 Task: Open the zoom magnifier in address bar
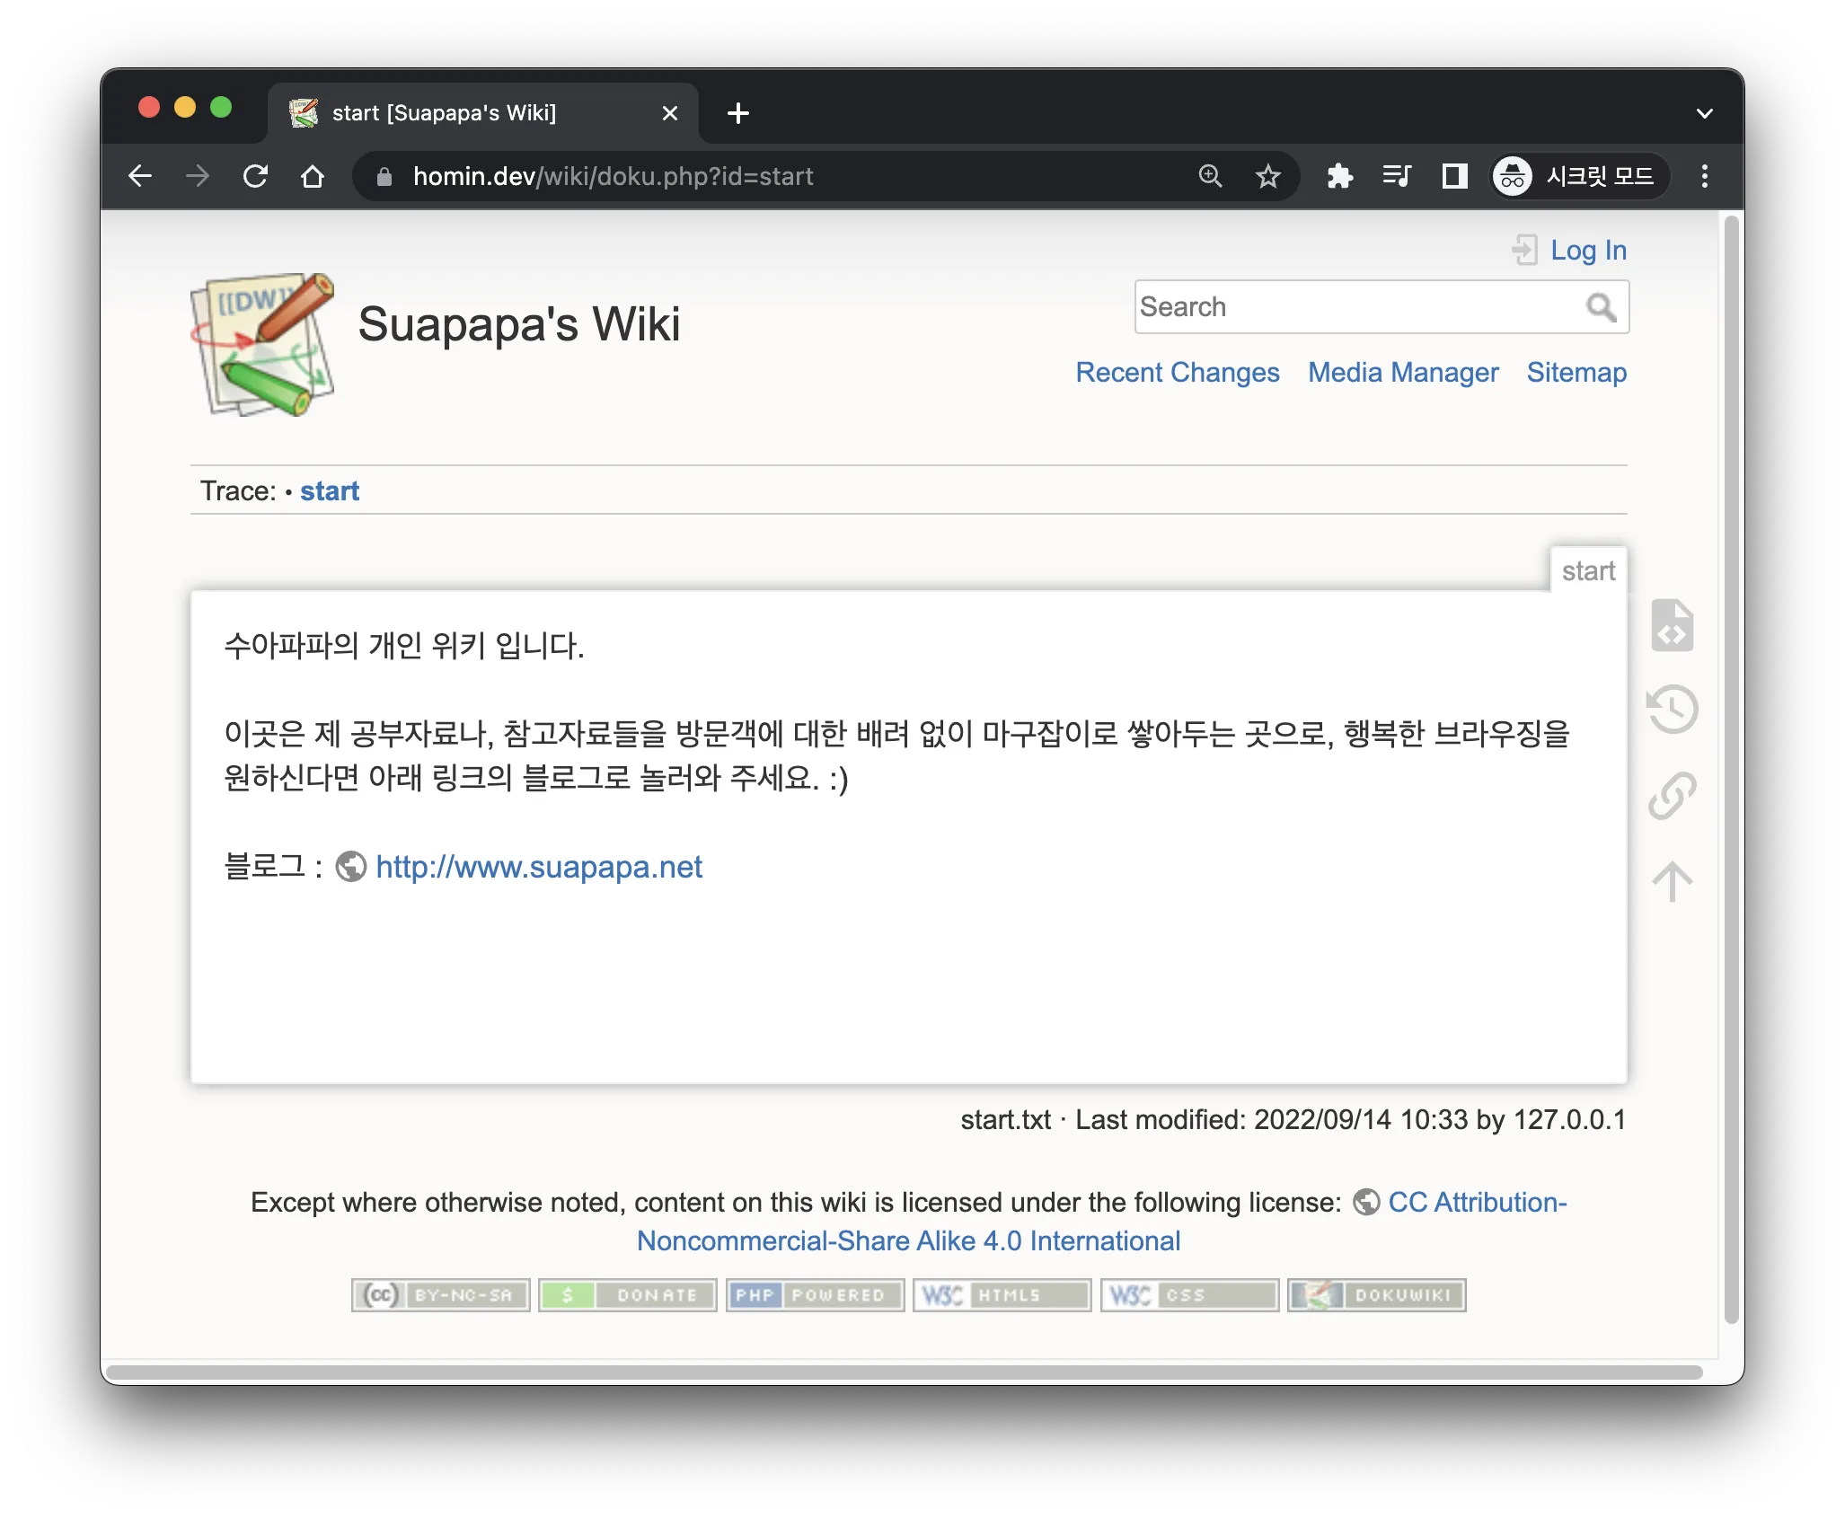[x=1210, y=176]
